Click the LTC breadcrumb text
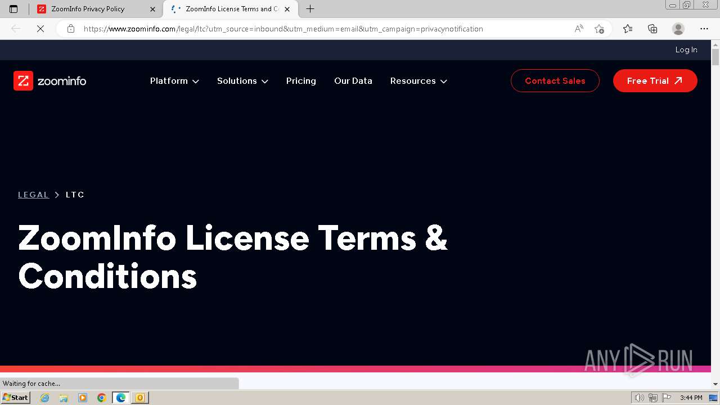720x405 pixels. (x=75, y=195)
